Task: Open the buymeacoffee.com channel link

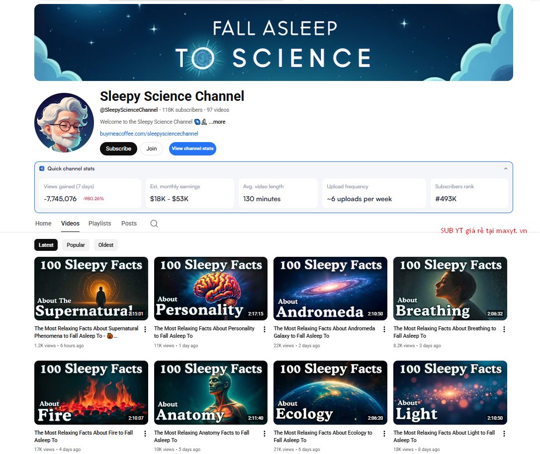Action: point(149,134)
